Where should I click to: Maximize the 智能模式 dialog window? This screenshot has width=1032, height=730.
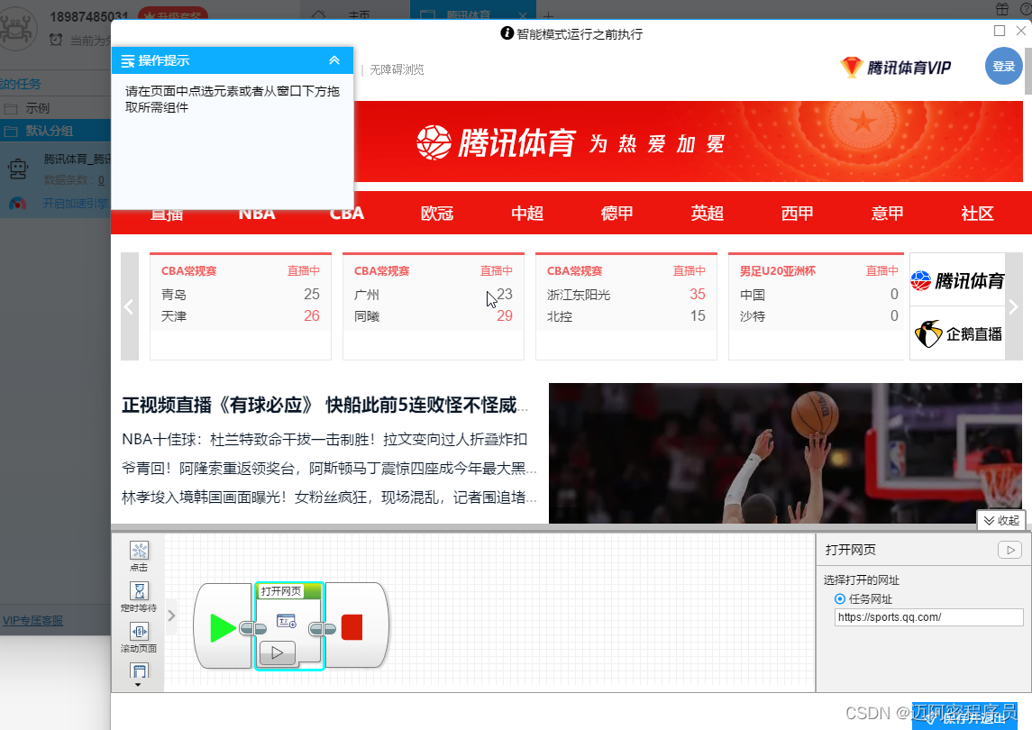click(999, 31)
